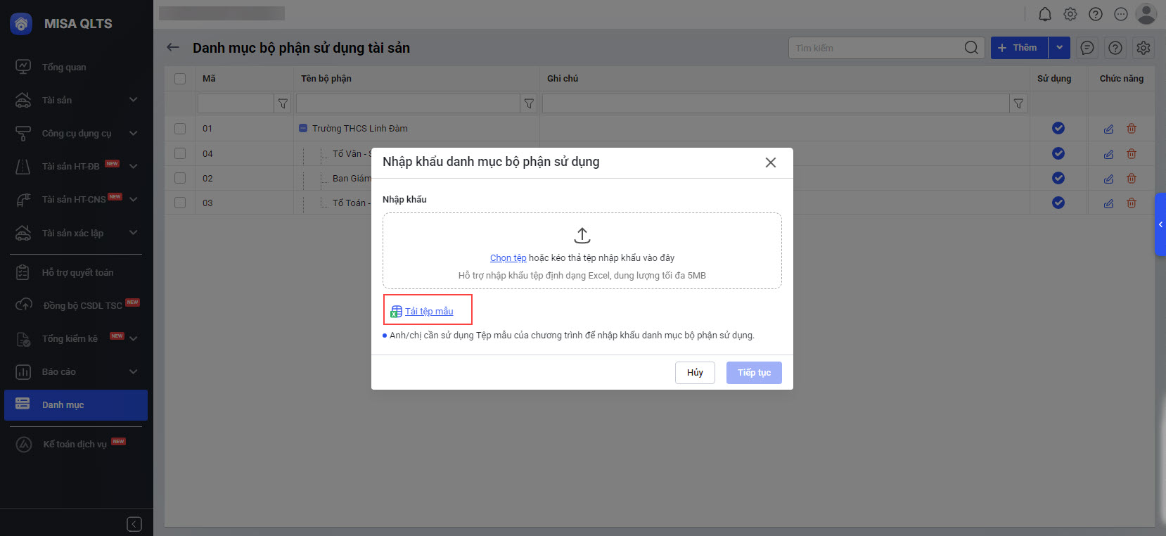
Task: Click the search magnifier icon
Action: tap(971, 48)
